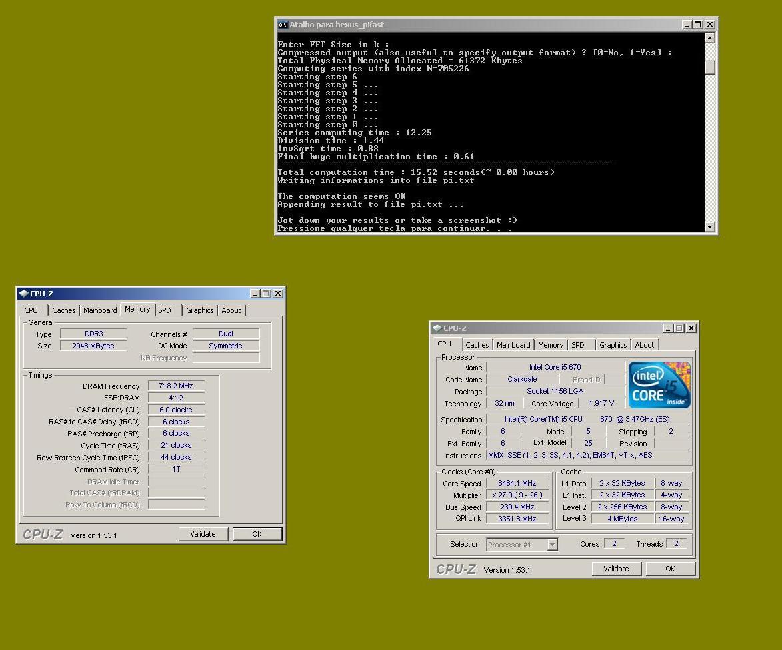The image size is (782, 650).
Task: Click the CAS# Latency value 6.0 clocks
Action: pos(176,410)
